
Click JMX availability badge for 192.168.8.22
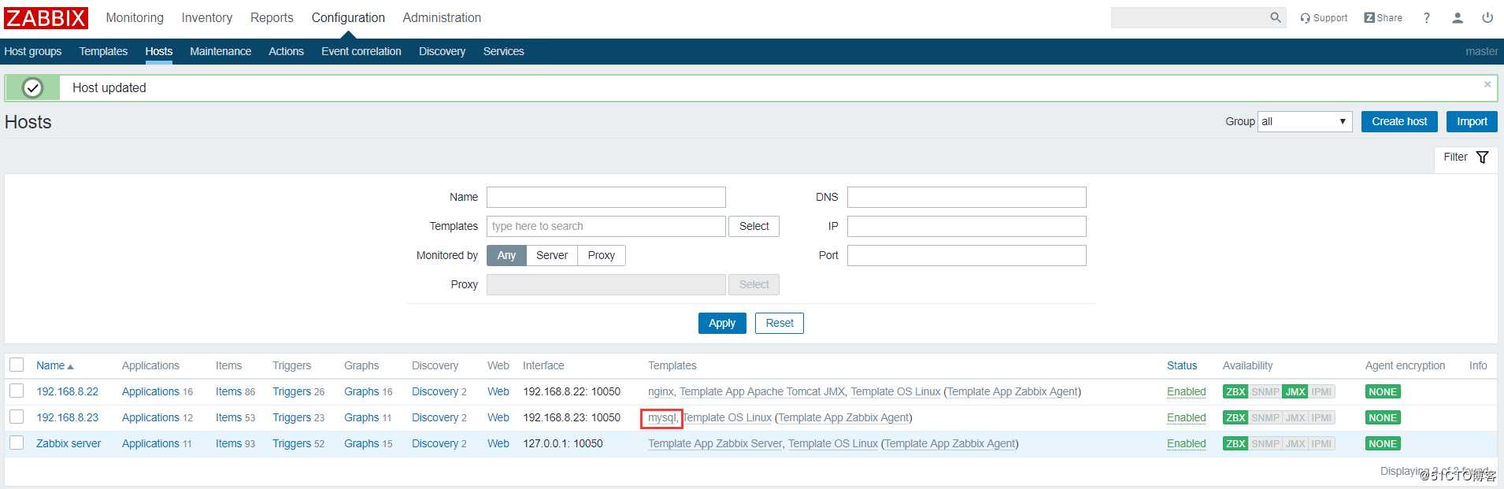click(x=1295, y=391)
